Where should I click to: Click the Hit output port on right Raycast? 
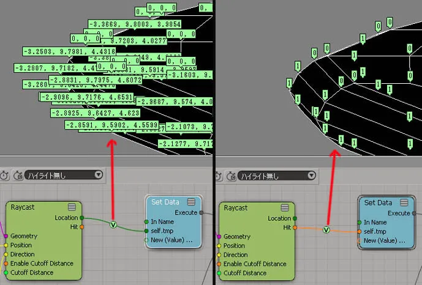(295, 228)
